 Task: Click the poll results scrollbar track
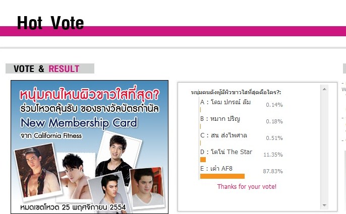(x=324, y=147)
